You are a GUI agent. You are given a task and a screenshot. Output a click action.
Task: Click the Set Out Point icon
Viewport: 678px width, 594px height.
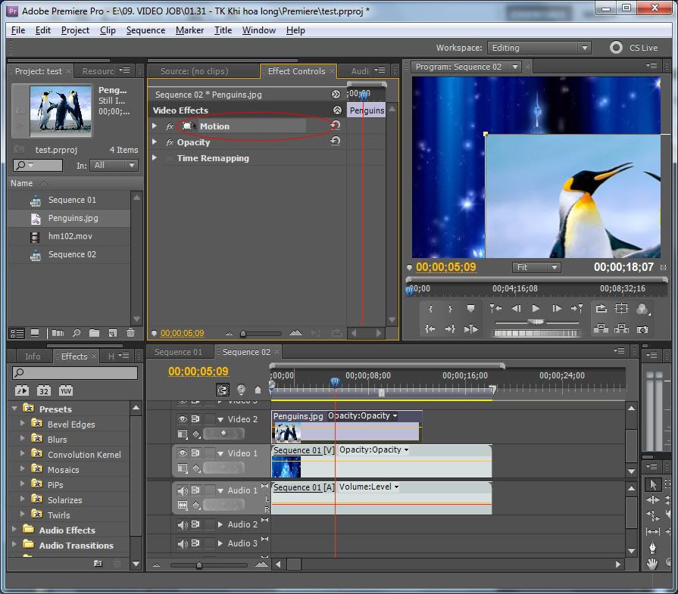450,309
